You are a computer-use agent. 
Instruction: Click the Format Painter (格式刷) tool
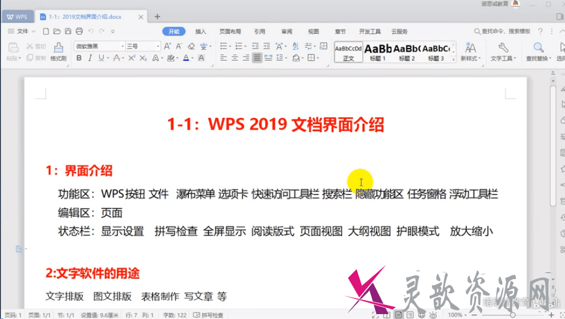point(58,52)
